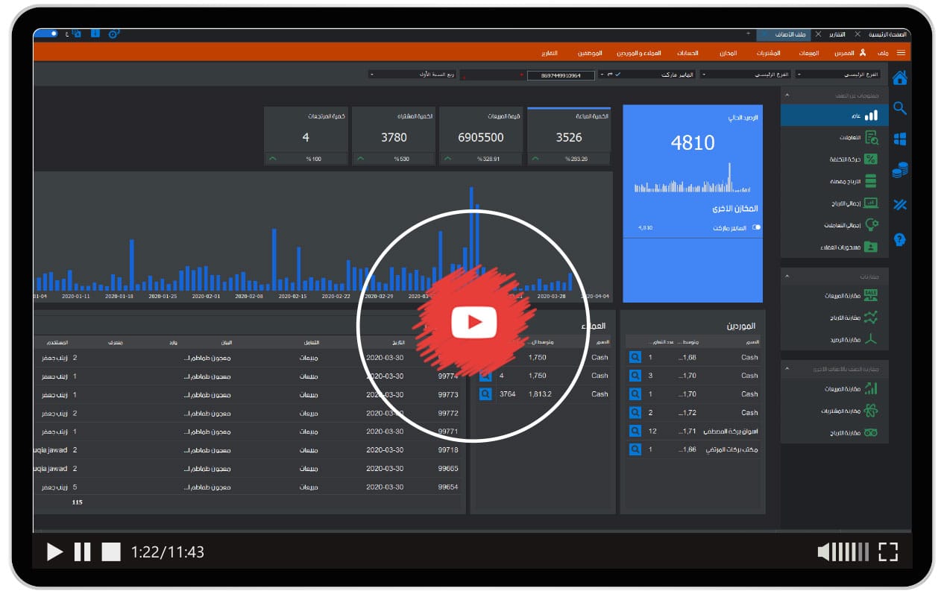Open the إجمالي التعاملات item

click(834, 224)
